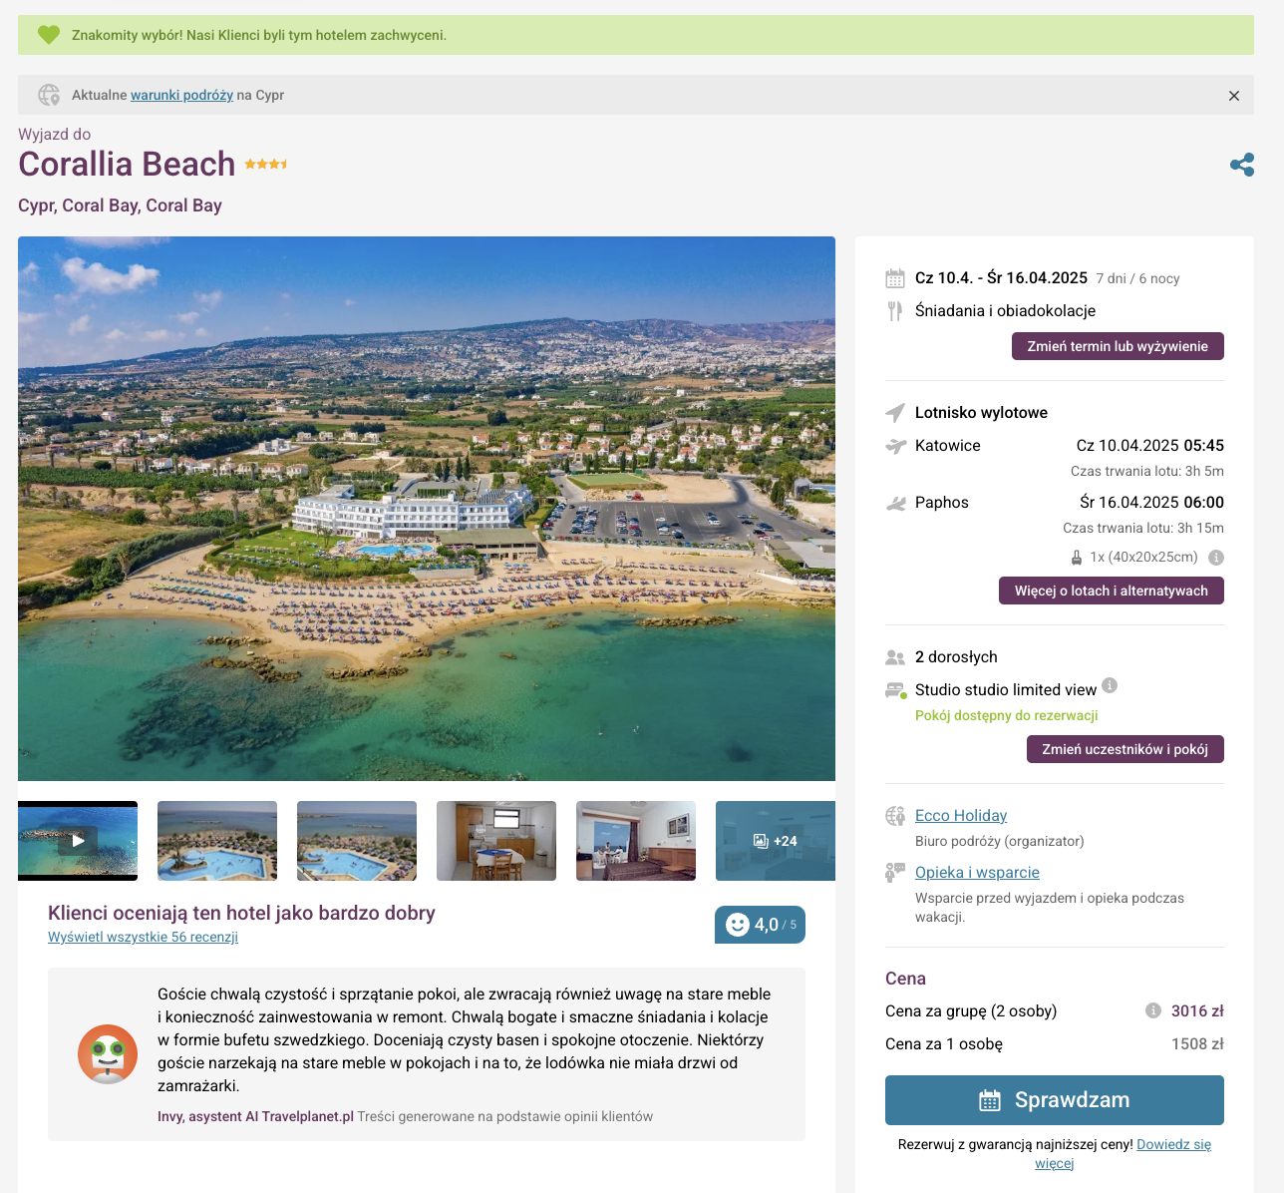Image resolution: width=1284 pixels, height=1193 pixels.
Task: Click the calendar icon inside Sprawdzam button
Action: (x=990, y=1100)
